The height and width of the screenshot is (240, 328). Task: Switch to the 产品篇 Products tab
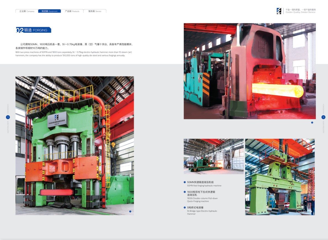point(72,11)
